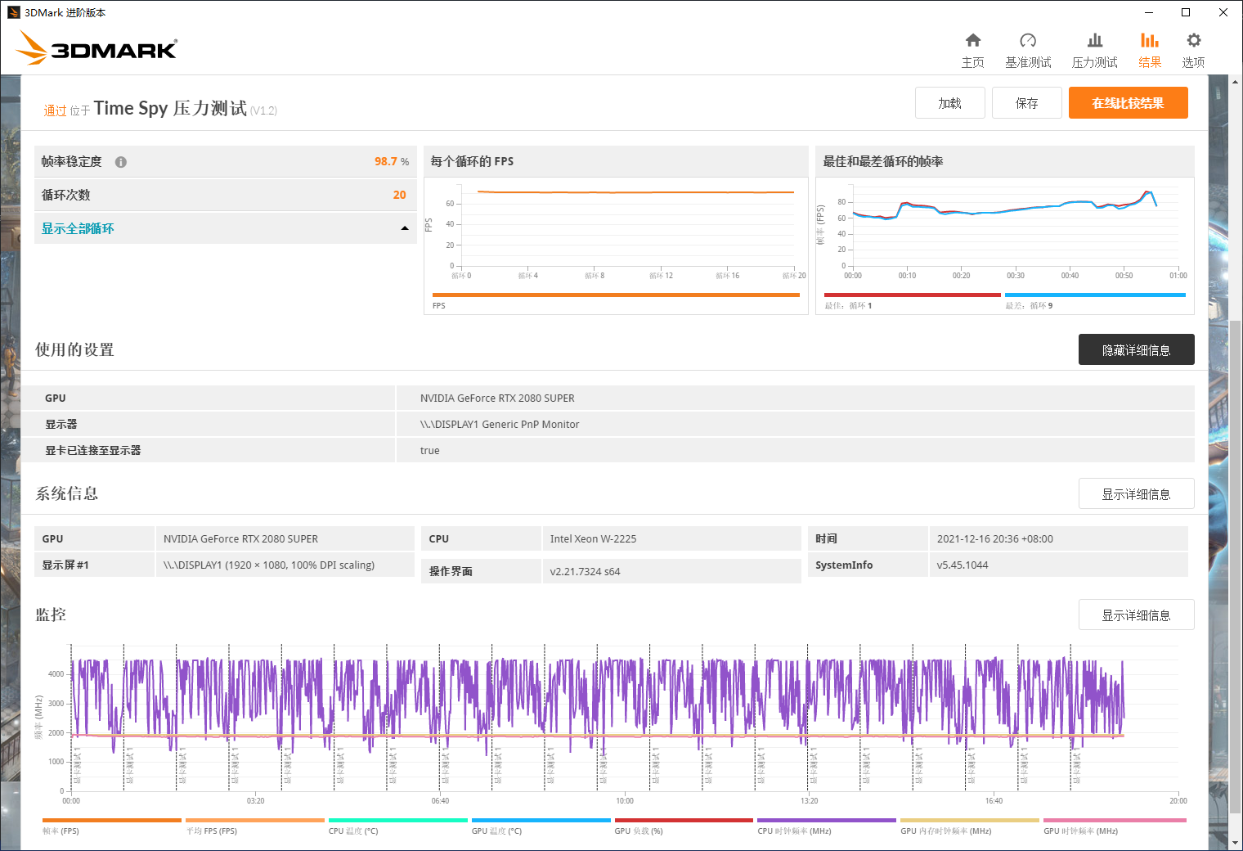Click the Time Spy 压力测试 title
The height and width of the screenshot is (851, 1243).
170,108
